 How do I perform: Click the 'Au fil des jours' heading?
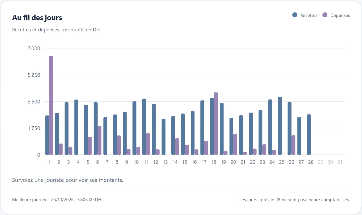tap(37, 18)
